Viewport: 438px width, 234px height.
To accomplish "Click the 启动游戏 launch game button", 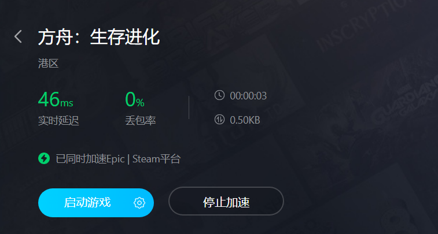I will click(x=96, y=203).
